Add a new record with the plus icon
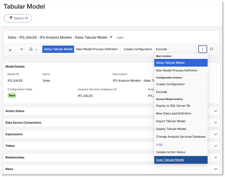 pyautogui.click(x=21, y=49)
